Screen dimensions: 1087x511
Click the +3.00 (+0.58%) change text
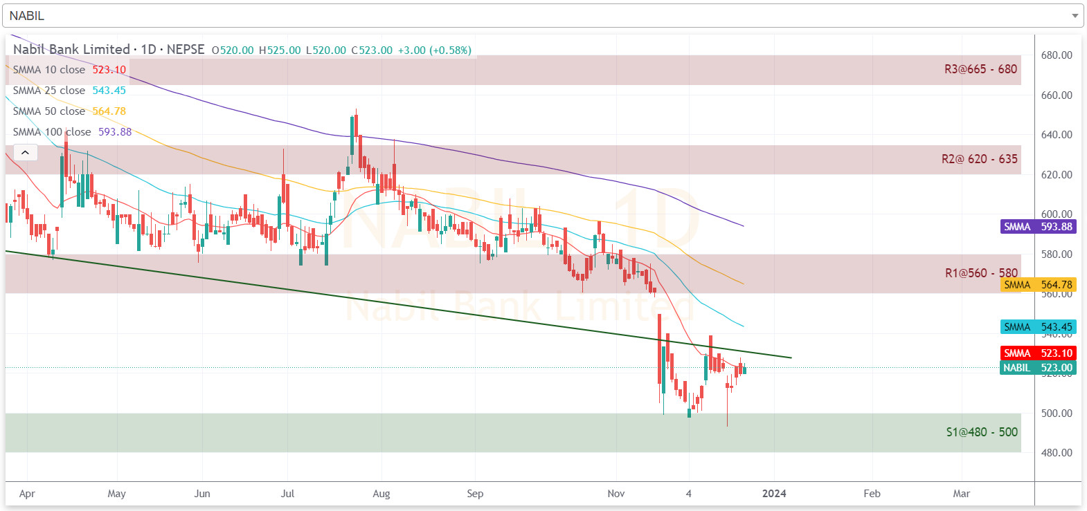435,50
